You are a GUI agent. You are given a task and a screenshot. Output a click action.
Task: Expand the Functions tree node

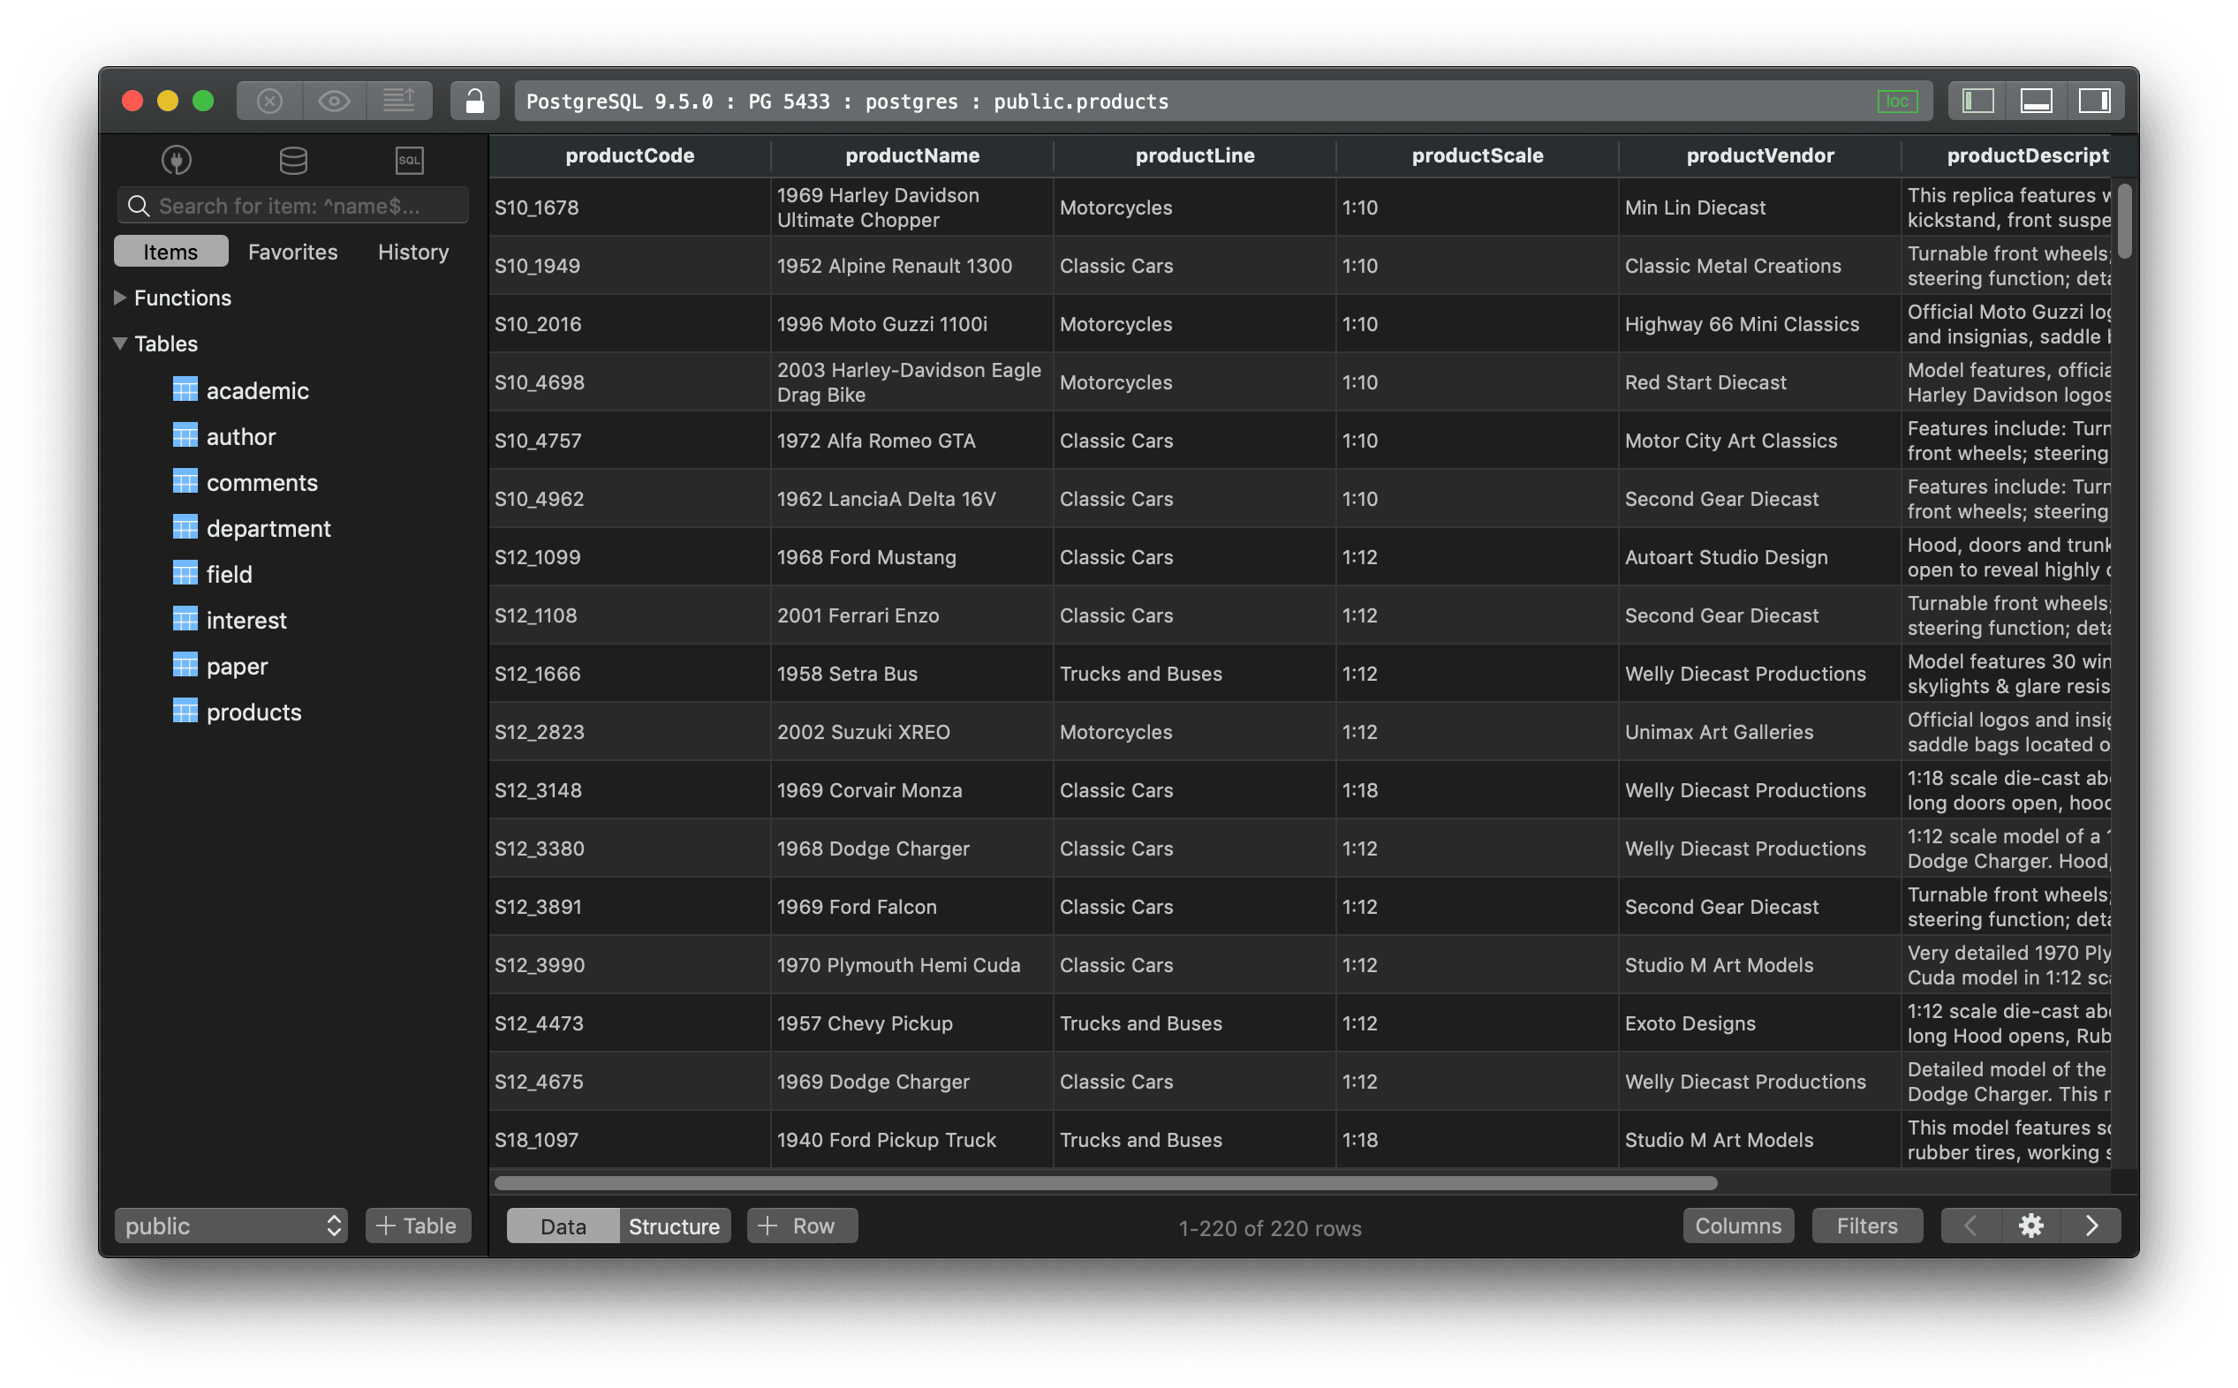point(119,298)
